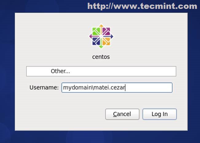This screenshot has width=200, height=143.
Task: Select the "Other..." user entry
Action: 61,71
